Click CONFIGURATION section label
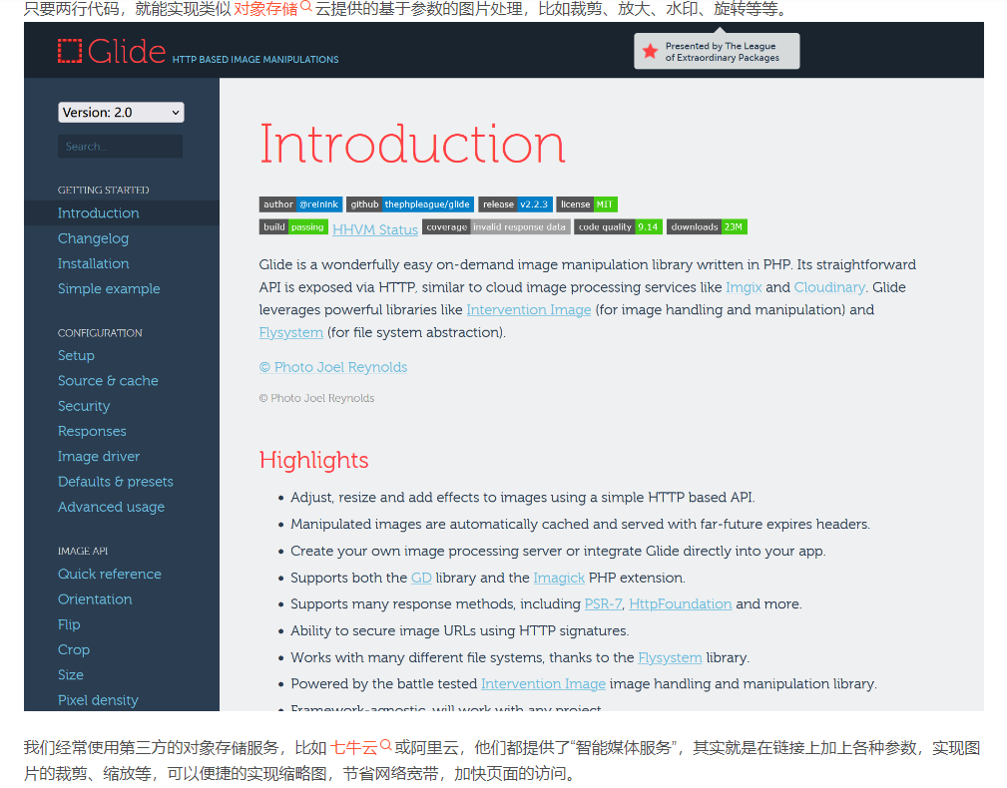The height and width of the screenshot is (788, 1007). click(100, 333)
